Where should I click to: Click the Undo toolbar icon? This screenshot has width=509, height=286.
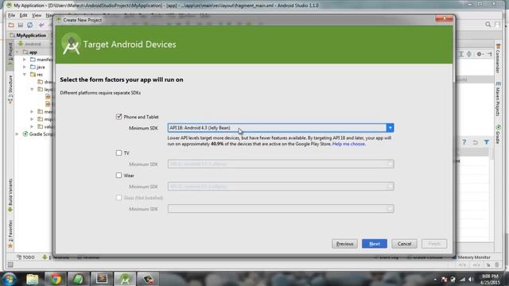(x=41, y=25)
